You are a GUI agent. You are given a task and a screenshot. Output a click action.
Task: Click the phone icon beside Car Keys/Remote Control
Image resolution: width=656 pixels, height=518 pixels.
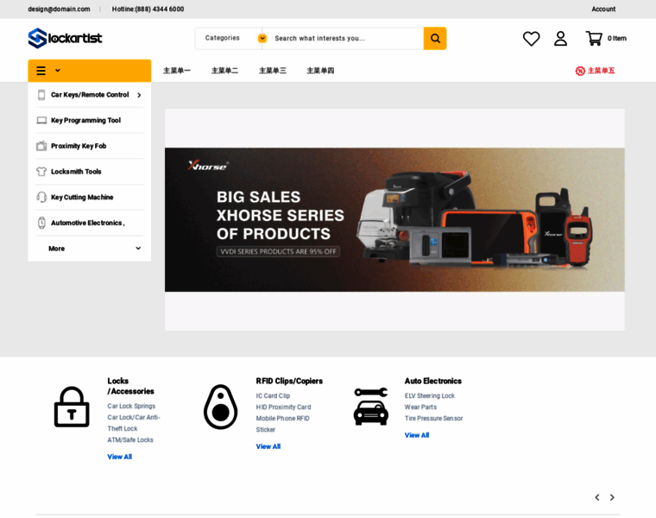coord(41,95)
